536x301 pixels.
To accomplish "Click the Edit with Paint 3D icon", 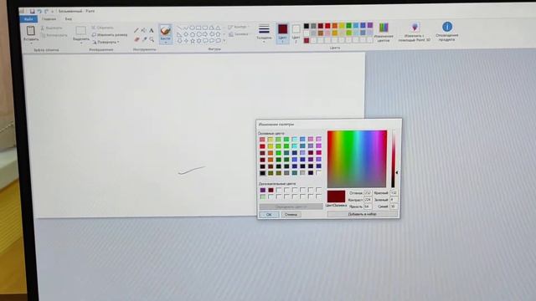I will point(415,27).
